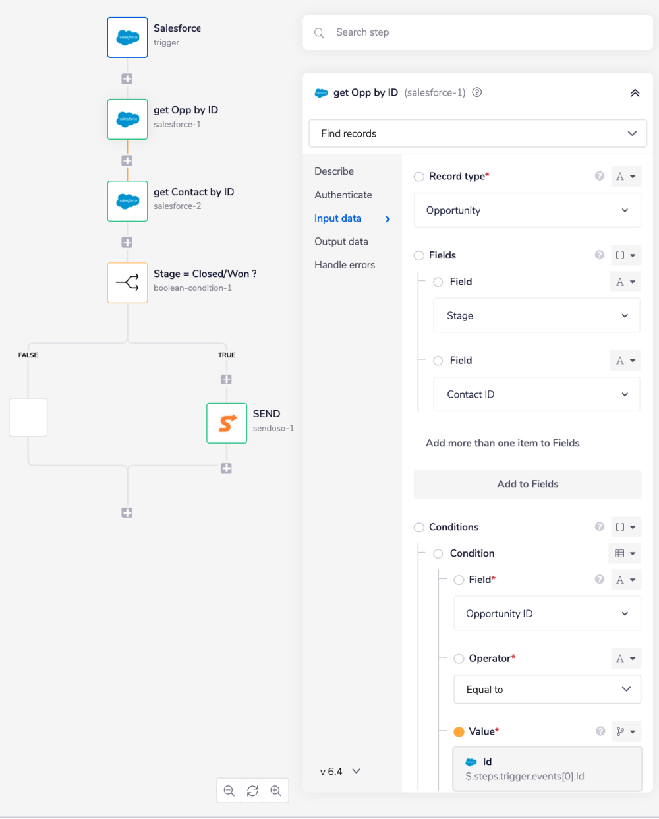Expand the Opportunity record type dropdown
659x819 pixels.
527,210
